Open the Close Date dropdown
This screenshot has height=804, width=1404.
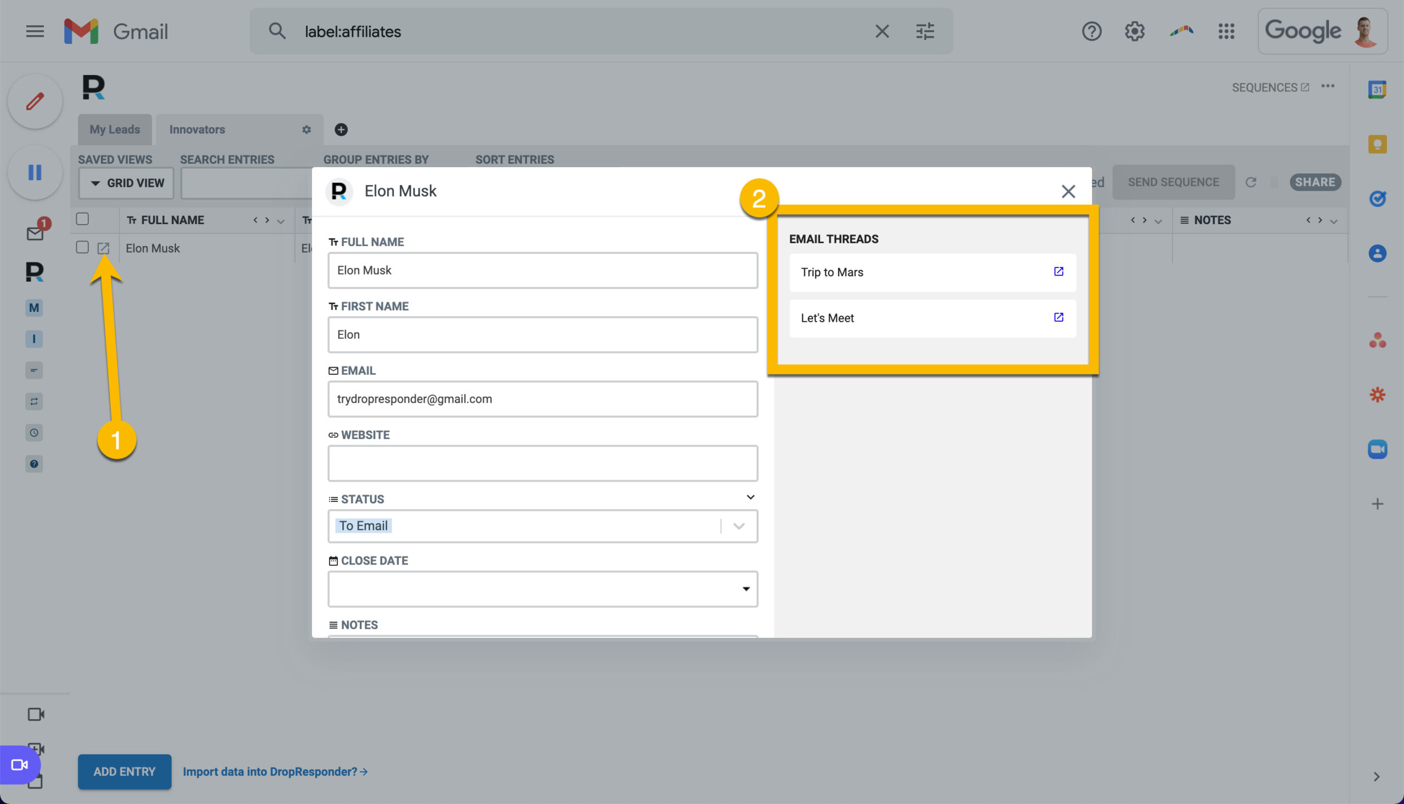coord(542,589)
